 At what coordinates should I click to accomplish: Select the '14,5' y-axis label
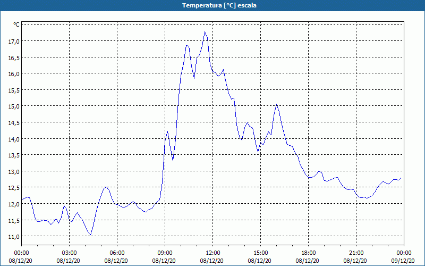click(x=14, y=123)
